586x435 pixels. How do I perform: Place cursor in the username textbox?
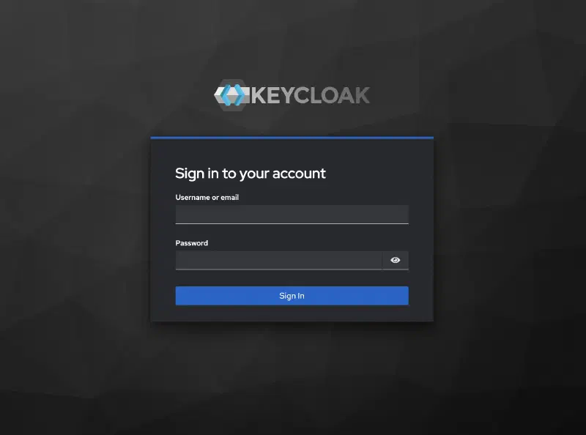pyautogui.click(x=292, y=215)
